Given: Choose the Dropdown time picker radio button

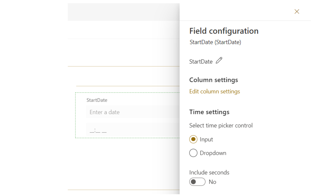Looking at the screenshot, I should (x=193, y=153).
